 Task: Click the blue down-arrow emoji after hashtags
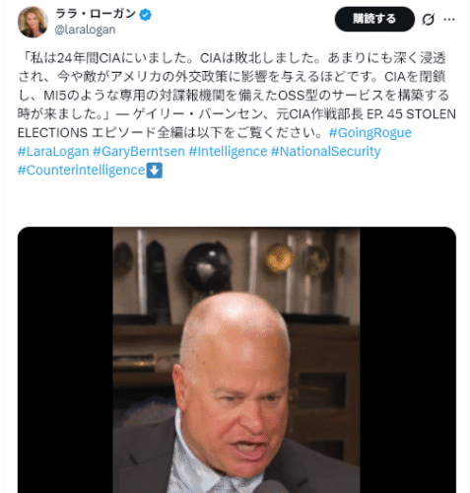pyautogui.click(x=155, y=171)
